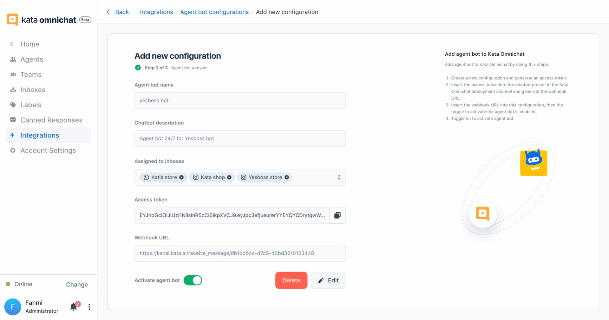This screenshot has height=320, width=609.
Task: Open the notifications bell icon
Action: (74, 307)
